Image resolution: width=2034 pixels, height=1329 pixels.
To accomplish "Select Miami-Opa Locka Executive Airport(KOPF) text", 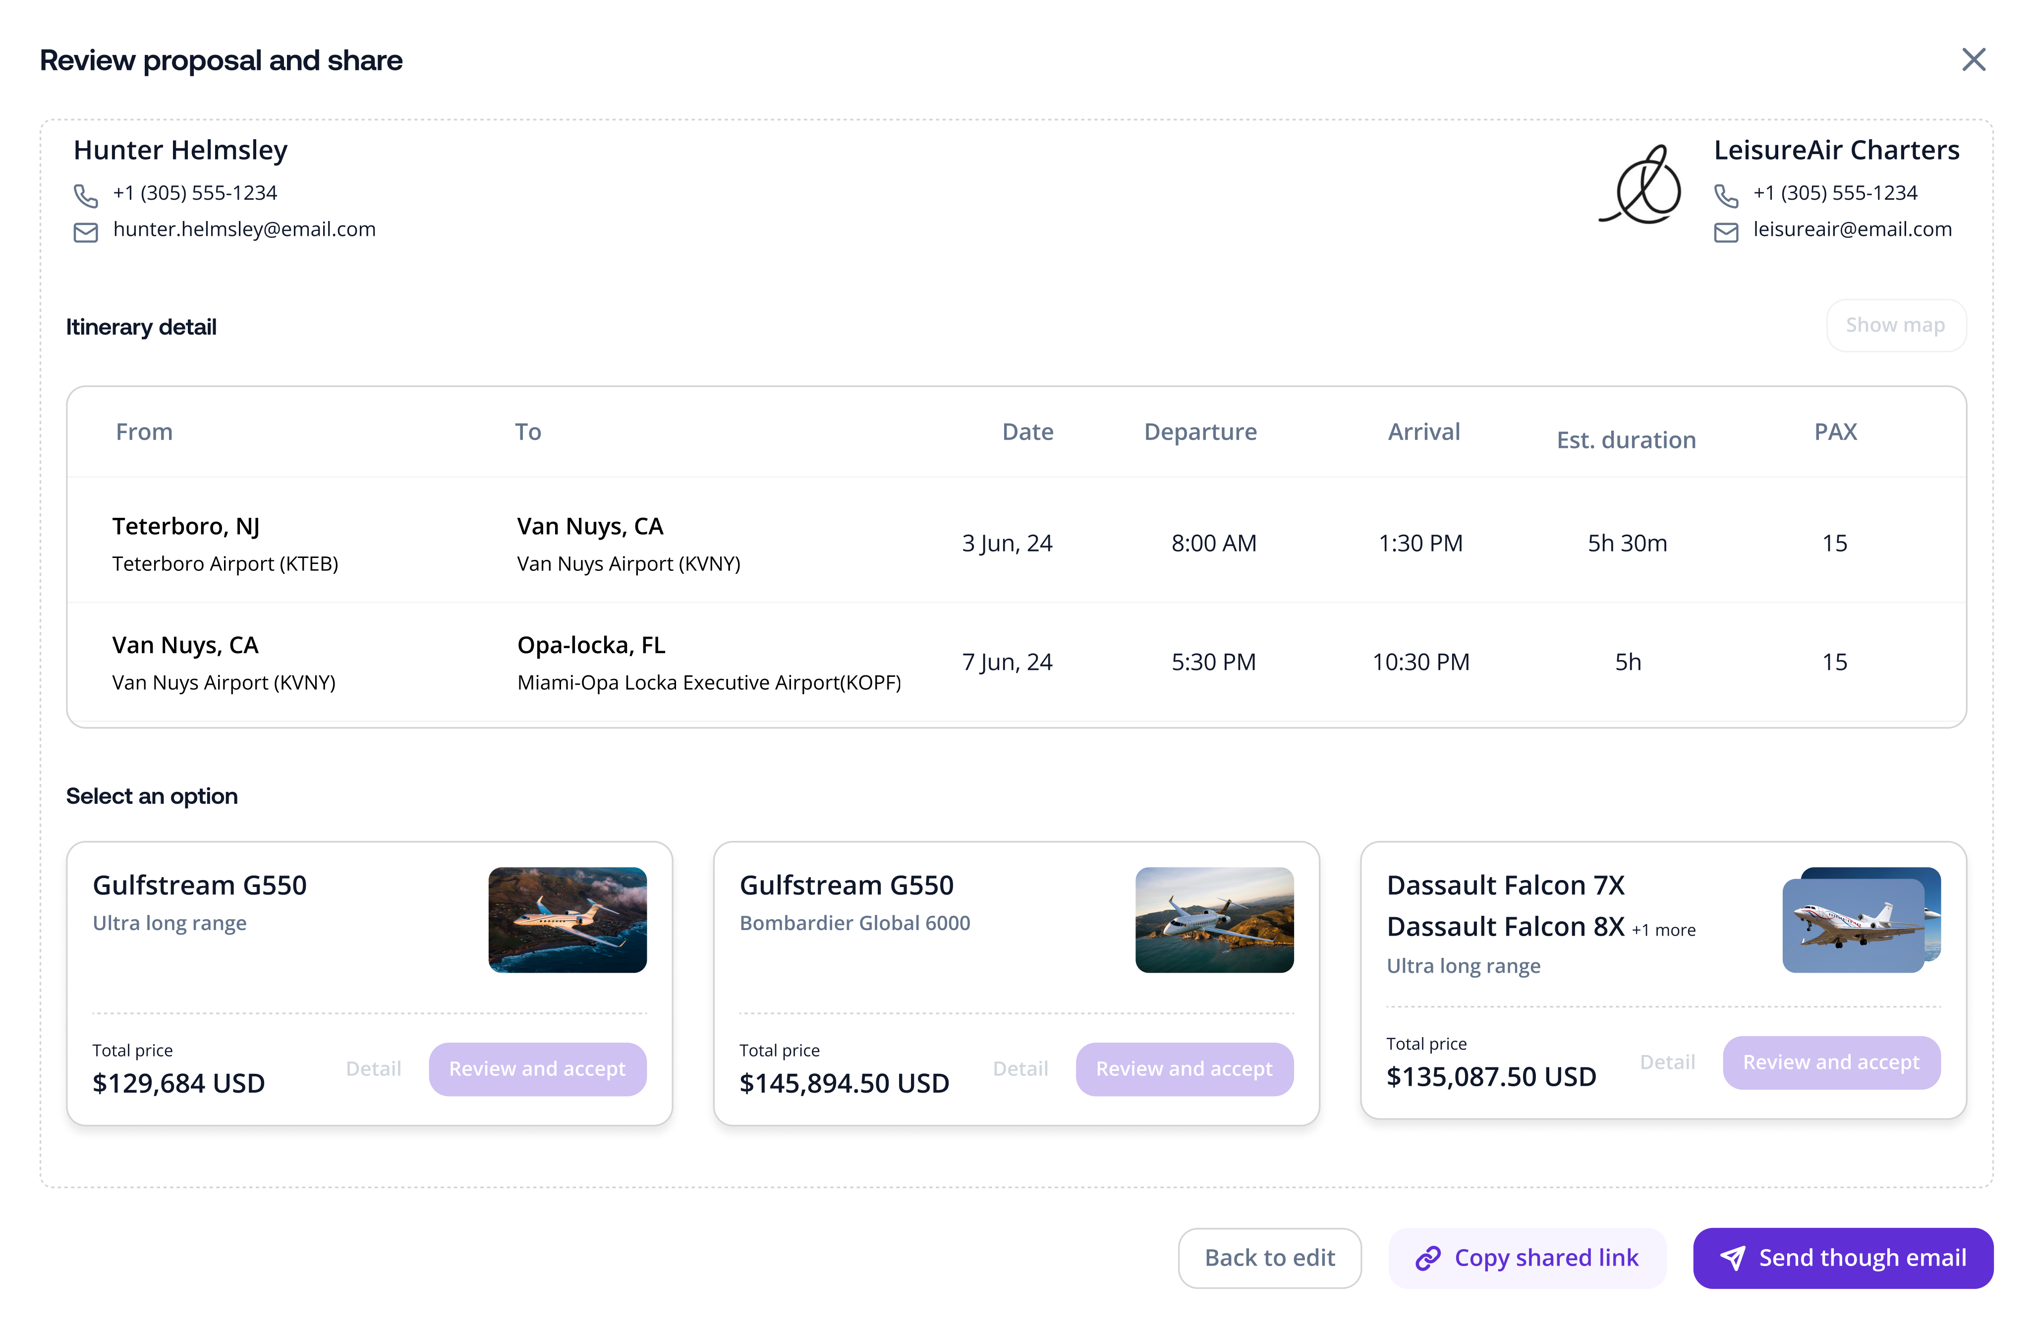I will click(x=709, y=683).
